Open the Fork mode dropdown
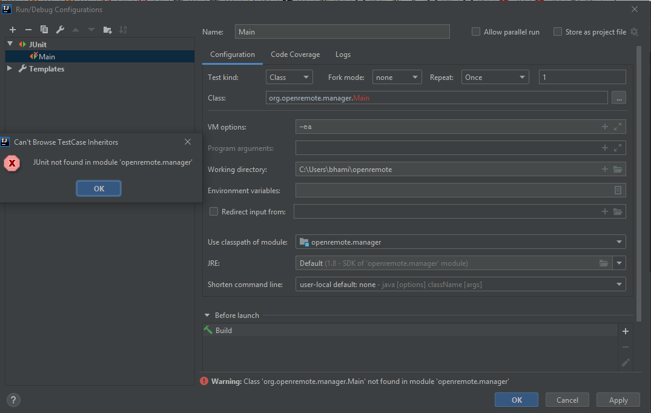651x413 pixels. click(397, 78)
